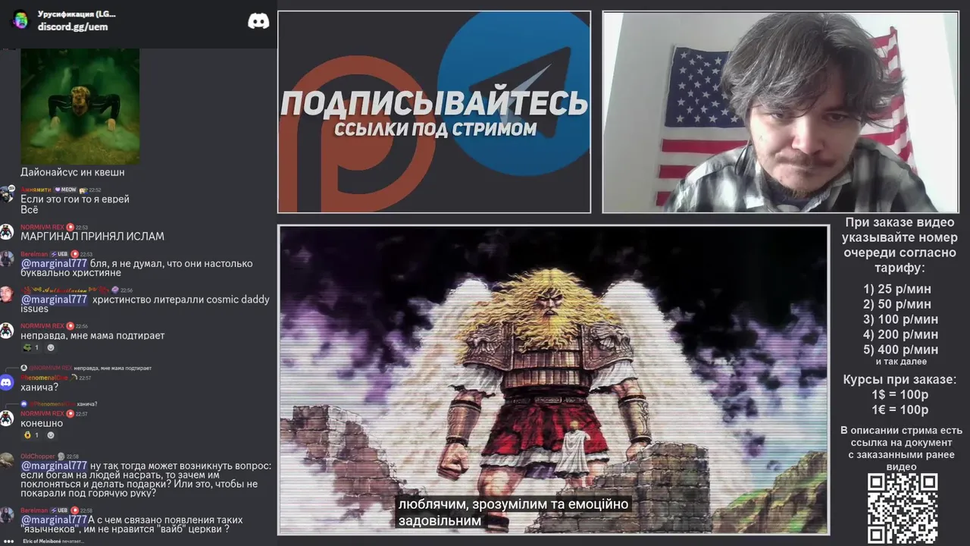Click Bereiman's avatar on the 22:58 message
The image size is (970, 546).
(x=7, y=515)
